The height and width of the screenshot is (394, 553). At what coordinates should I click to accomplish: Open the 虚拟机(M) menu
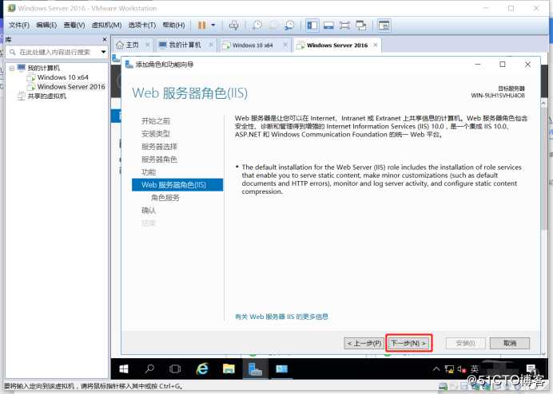pos(106,26)
